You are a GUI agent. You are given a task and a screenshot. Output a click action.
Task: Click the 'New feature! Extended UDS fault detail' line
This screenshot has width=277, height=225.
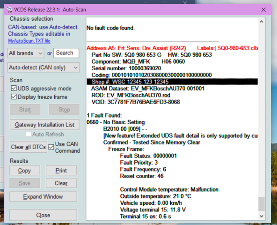coord(181,135)
